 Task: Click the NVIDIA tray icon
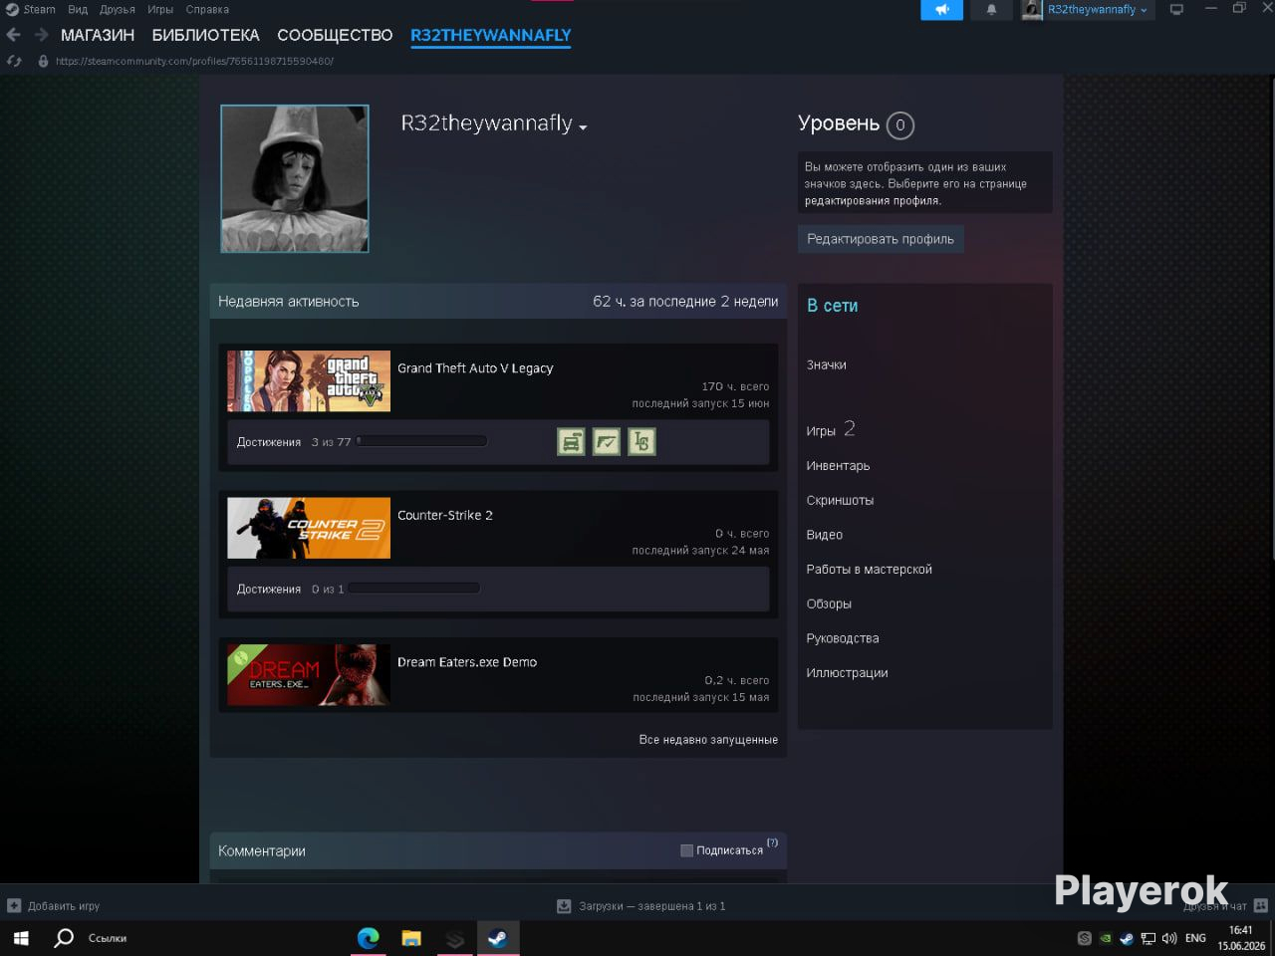point(1106,938)
